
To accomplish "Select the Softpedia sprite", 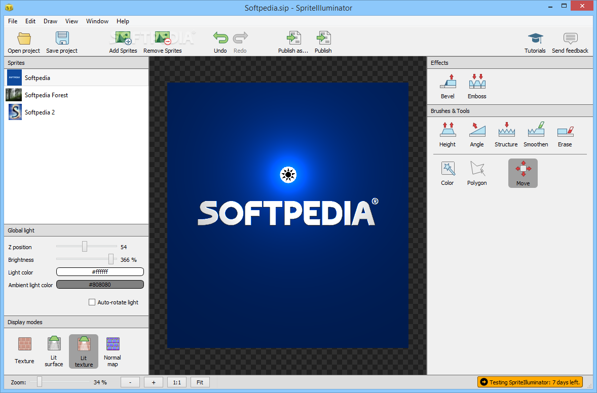I will click(x=76, y=77).
